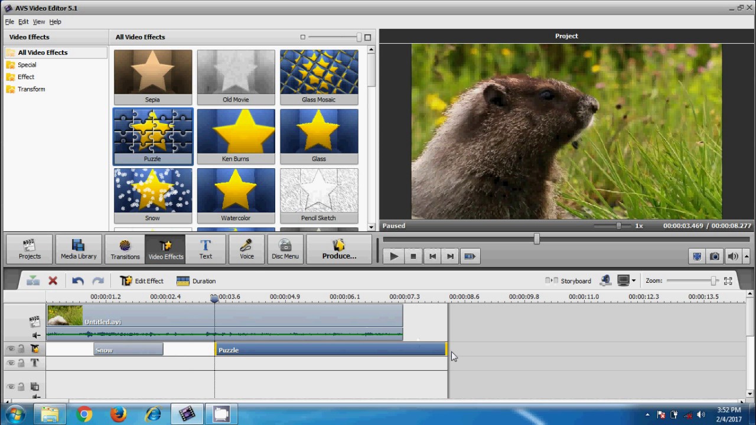Open the monitor view dropdown arrow
This screenshot has height=425, width=756.
[x=634, y=281]
